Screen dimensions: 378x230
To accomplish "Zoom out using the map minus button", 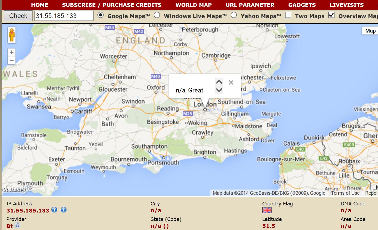I will tap(11, 60).
